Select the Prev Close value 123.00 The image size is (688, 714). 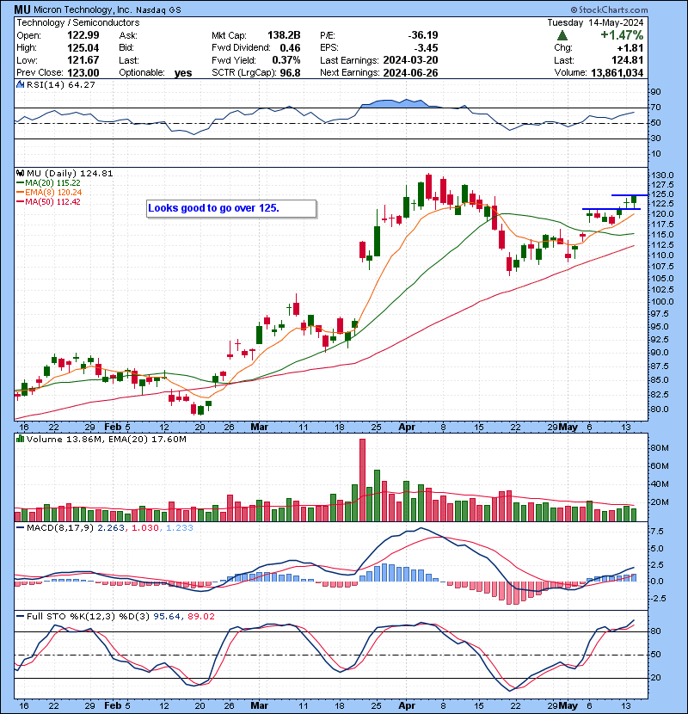(x=83, y=72)
